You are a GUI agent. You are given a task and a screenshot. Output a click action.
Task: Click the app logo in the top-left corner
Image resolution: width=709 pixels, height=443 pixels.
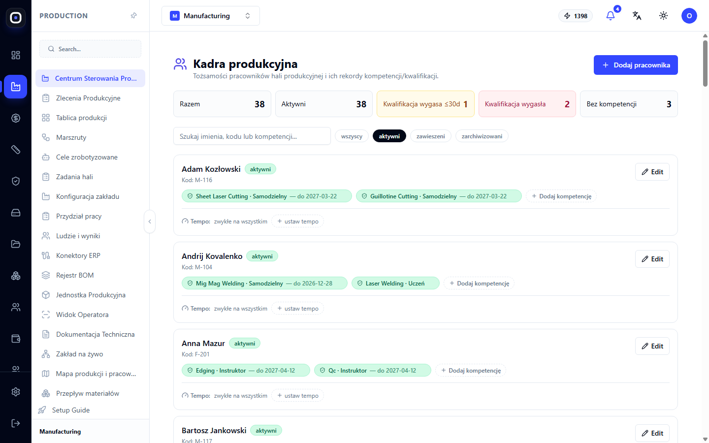pyautogui.click(x=16, y=18)
